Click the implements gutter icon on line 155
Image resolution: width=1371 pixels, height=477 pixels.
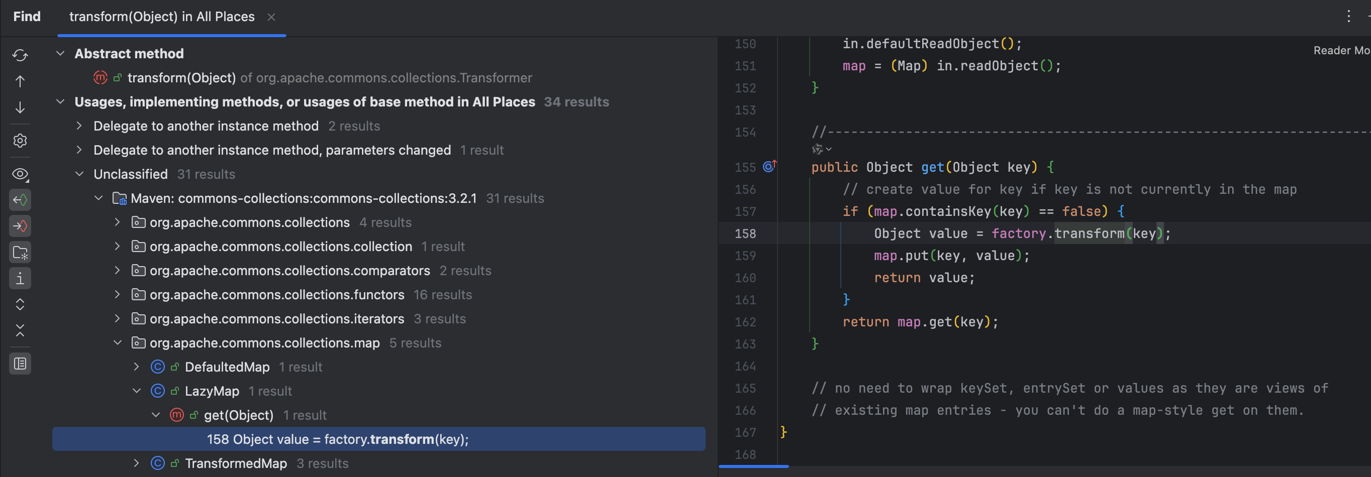point(769,166)
